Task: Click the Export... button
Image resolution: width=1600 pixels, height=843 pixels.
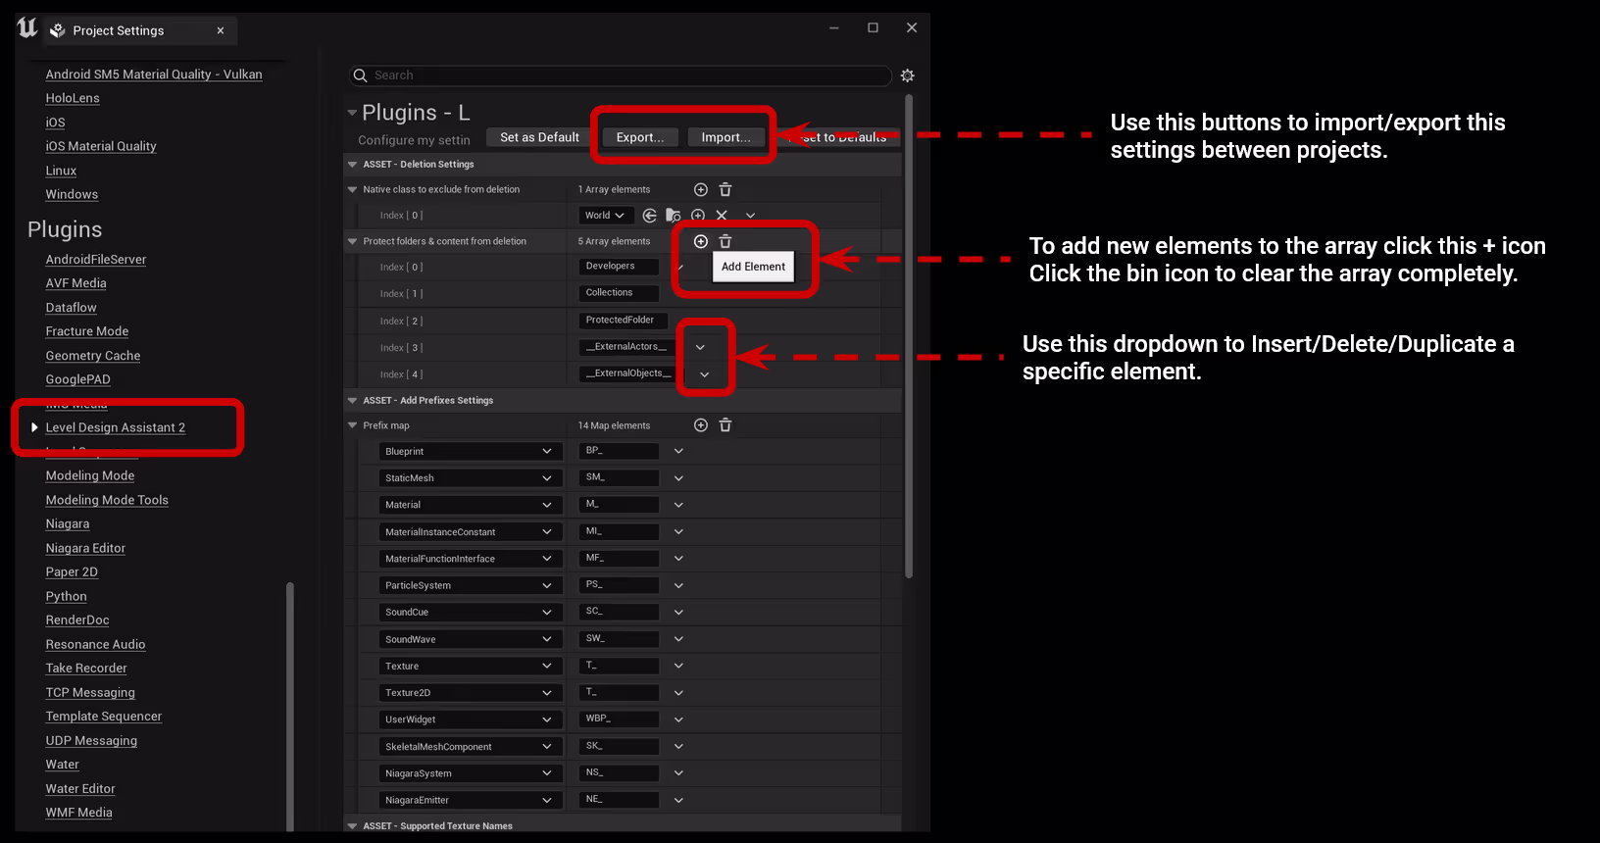Action: (x=640, y=137)
